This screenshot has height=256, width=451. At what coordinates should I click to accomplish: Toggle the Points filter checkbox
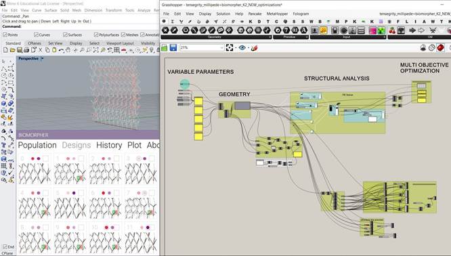click(x=5, y=35)
